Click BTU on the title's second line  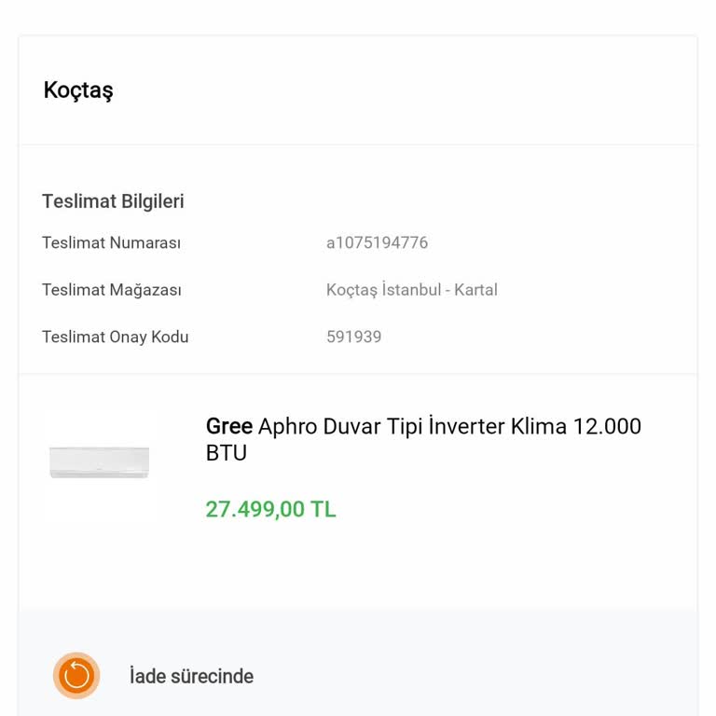click(x=226, y=453)
